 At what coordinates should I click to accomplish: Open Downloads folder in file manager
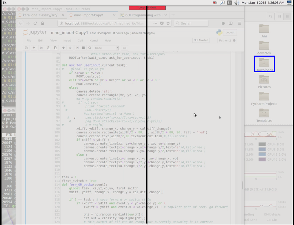tap(264, 65)
